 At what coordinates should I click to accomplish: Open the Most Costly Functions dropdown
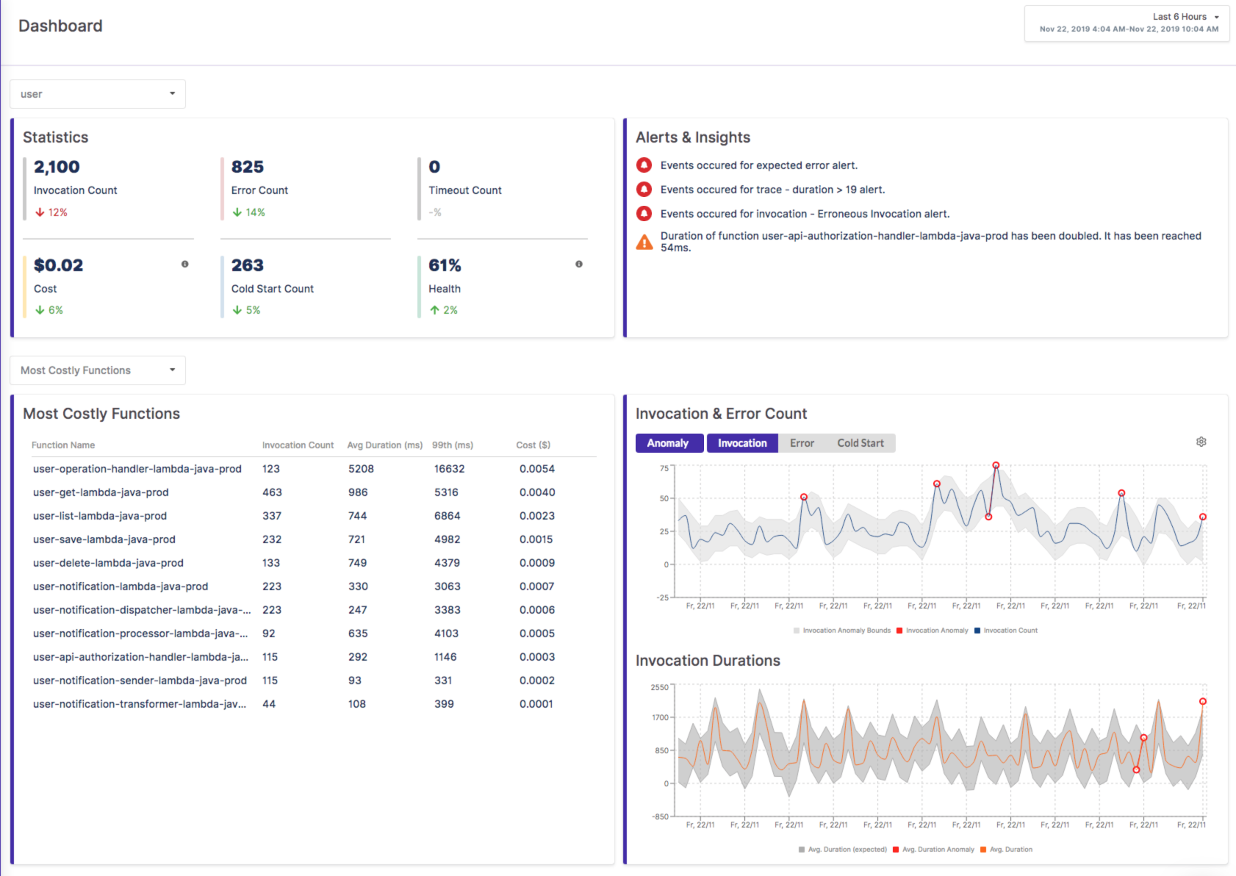(98, 370)
